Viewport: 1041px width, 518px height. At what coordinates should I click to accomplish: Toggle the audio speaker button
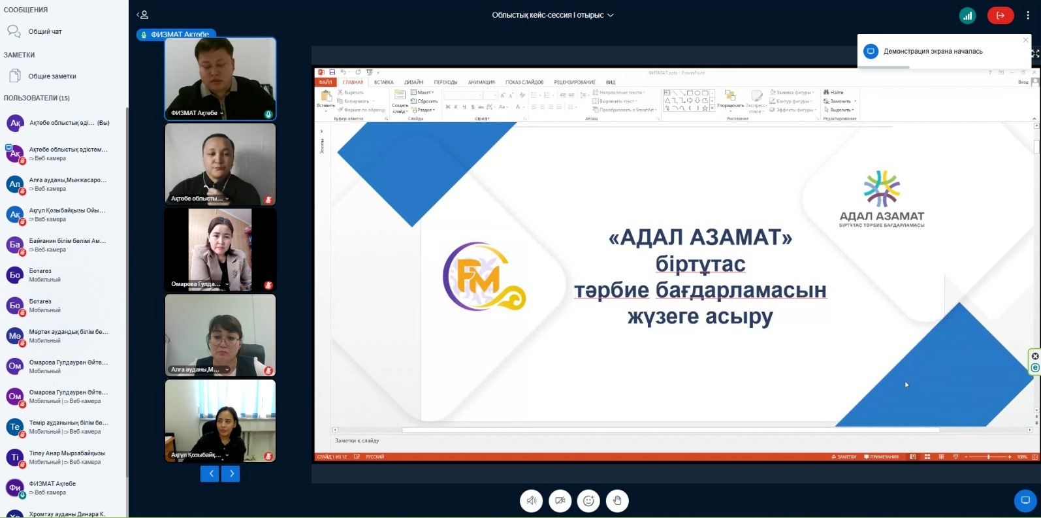click(532, 501)
